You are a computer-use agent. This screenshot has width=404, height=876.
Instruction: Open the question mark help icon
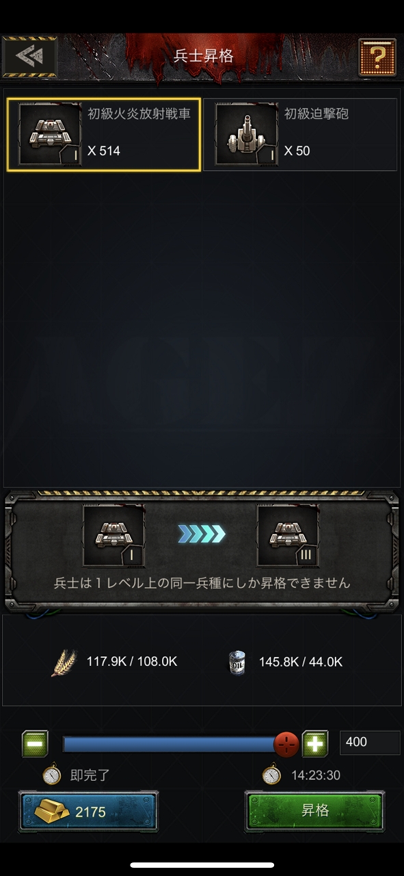coord(378,57)
